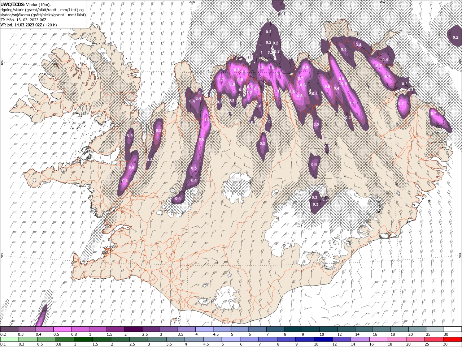
Task: Click the 'VT: þri. 14.03.2023 02Z (+20 h)' line
Action: [x=29, y=25]
